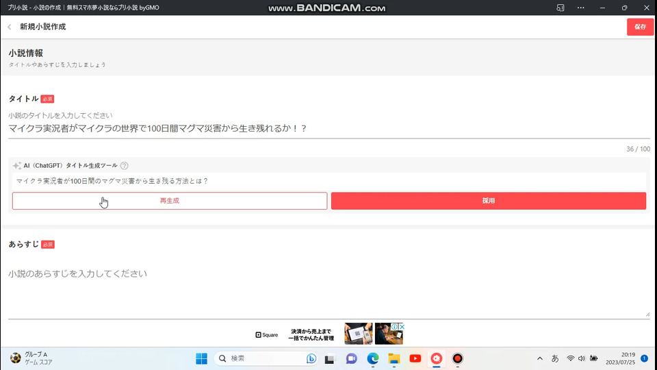Image resolution: width=657 pixels, height=370 pixels.
Task: Switch to the プリ小説 app taskbar icon
Action: (x=436, y=358)
